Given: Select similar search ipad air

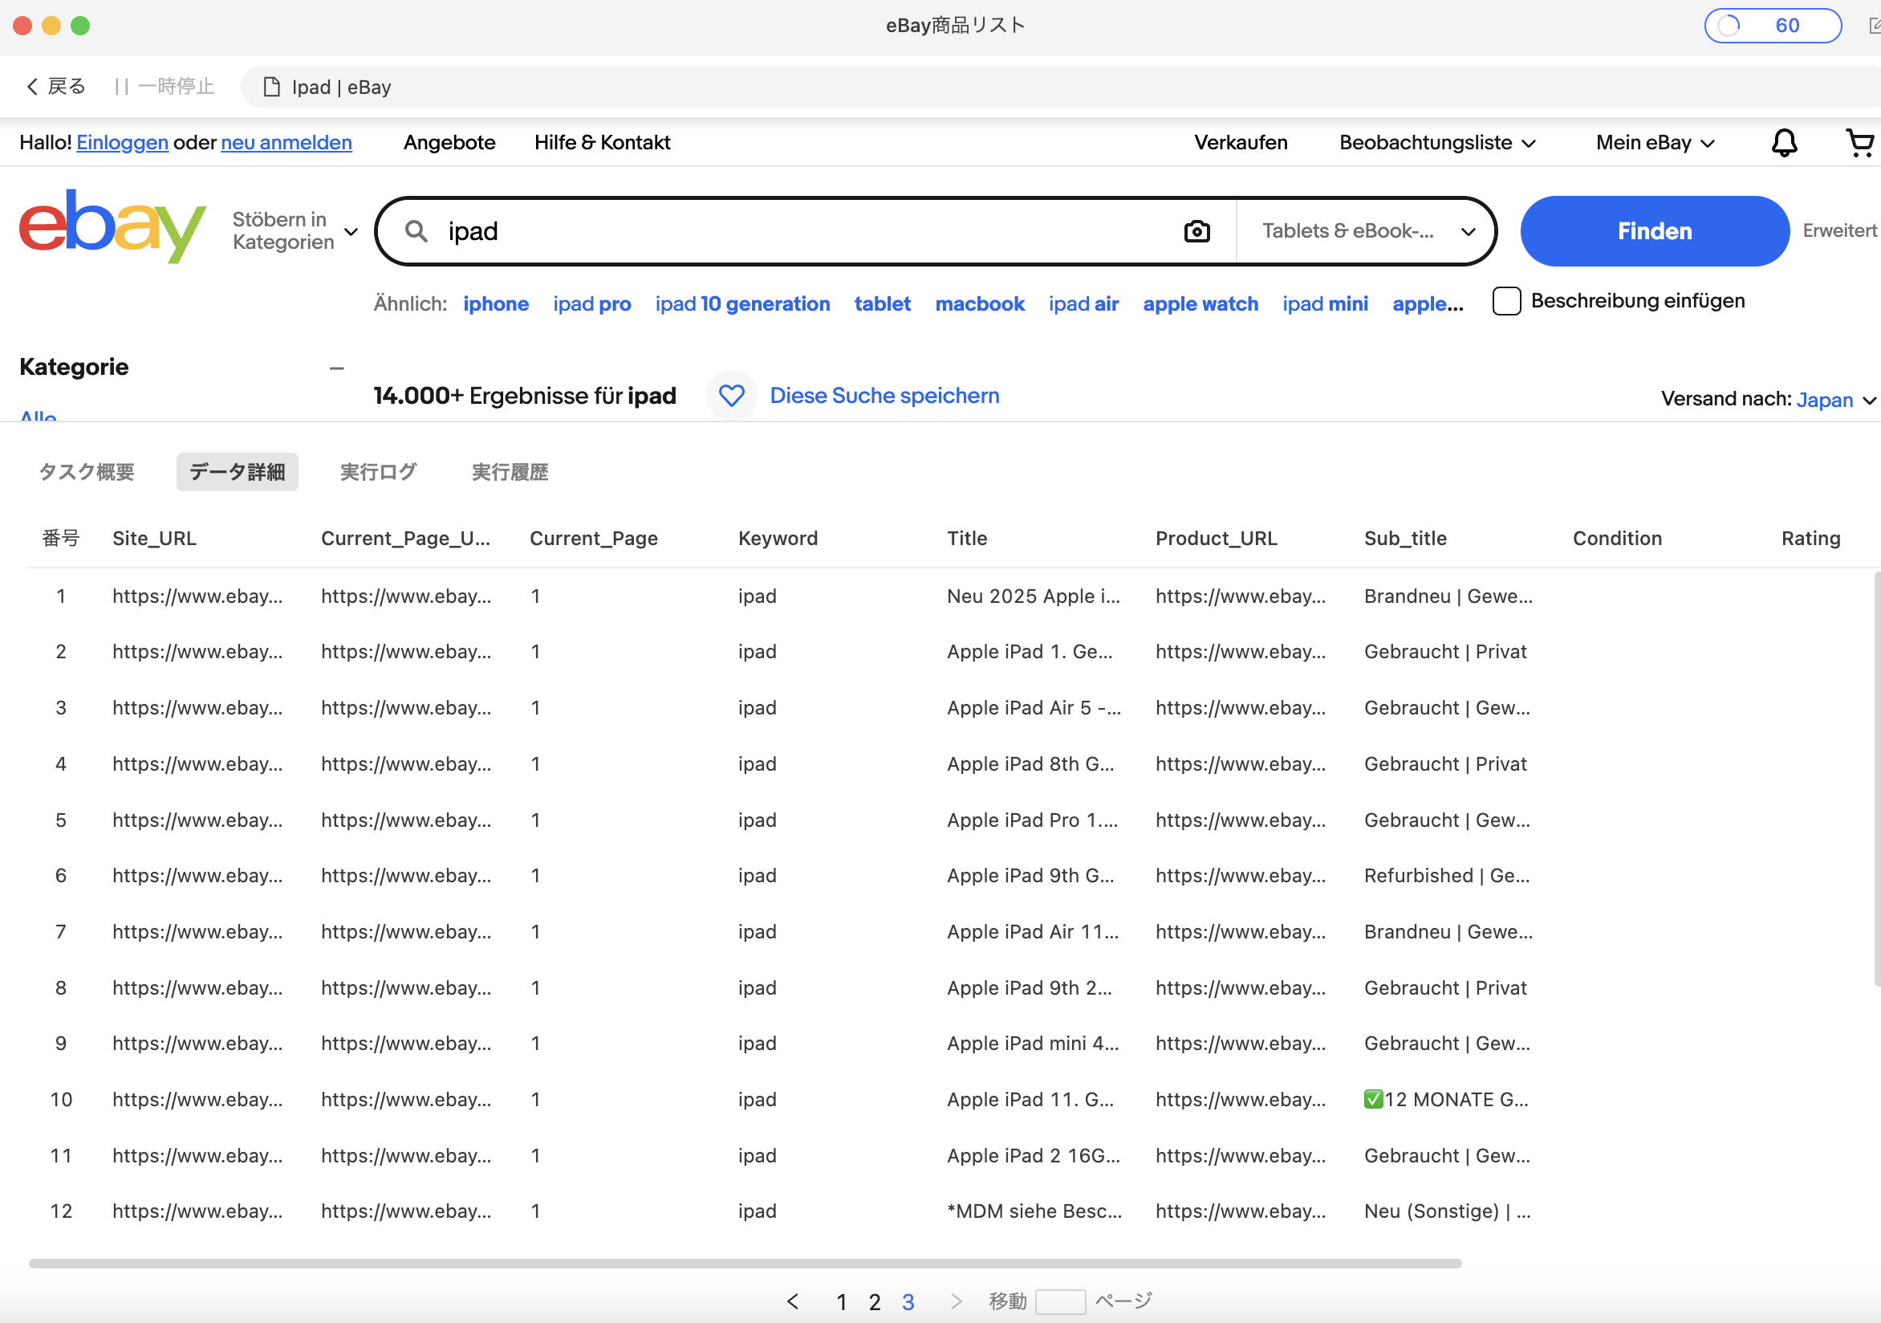Looking at the screenshot, I should 1083,304.
